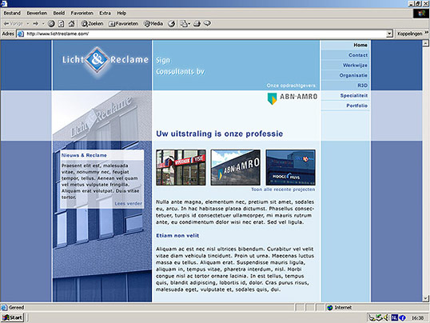
Task: Click the Onze opdrachtgevers link
Action: click(291, 86)
